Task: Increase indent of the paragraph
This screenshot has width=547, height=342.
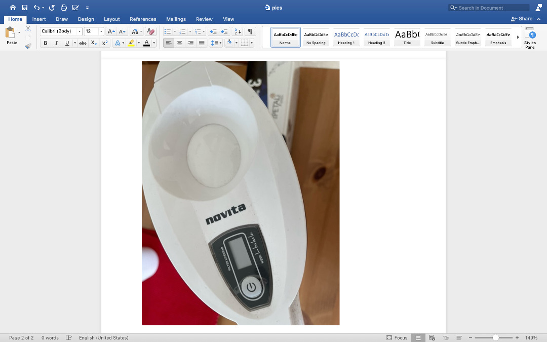Action: coord(224,31)
